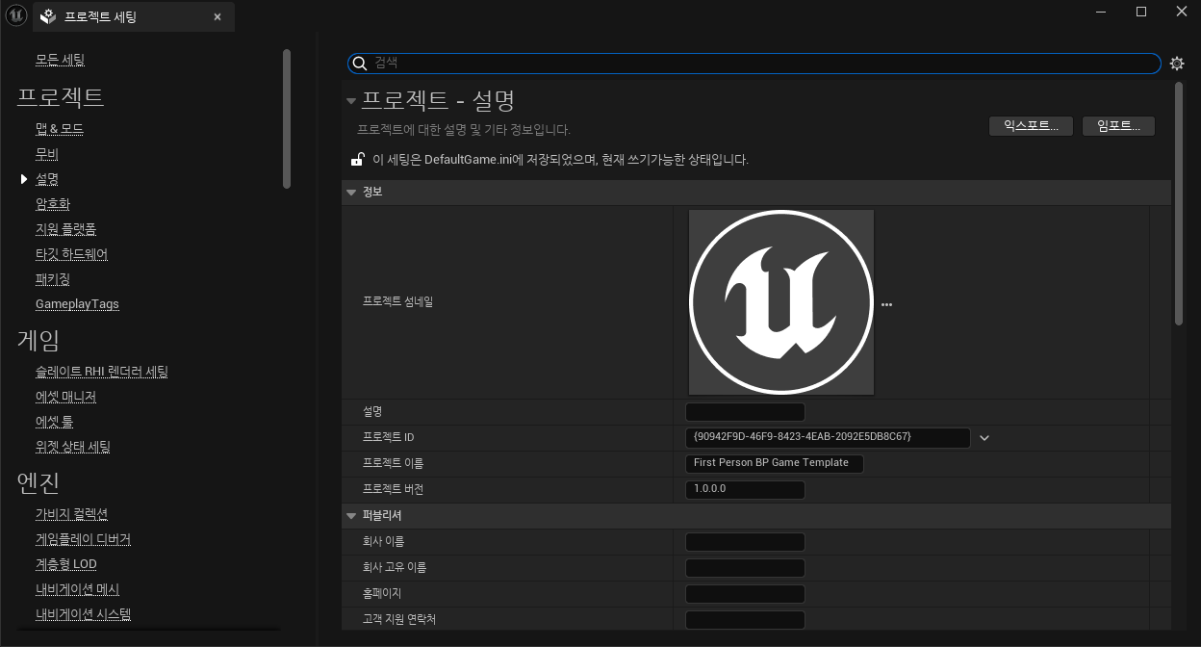Open 게임플레이 디버거 settings
The image size is (1201, 647).
(x=83, y=539)
